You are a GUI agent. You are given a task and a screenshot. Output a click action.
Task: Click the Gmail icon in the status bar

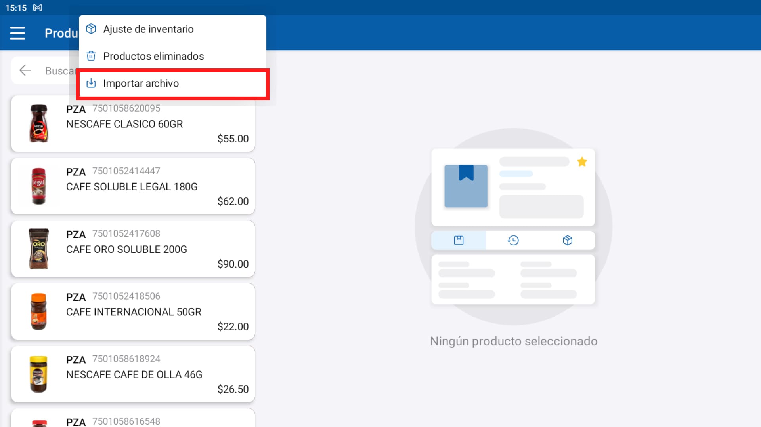37,7
